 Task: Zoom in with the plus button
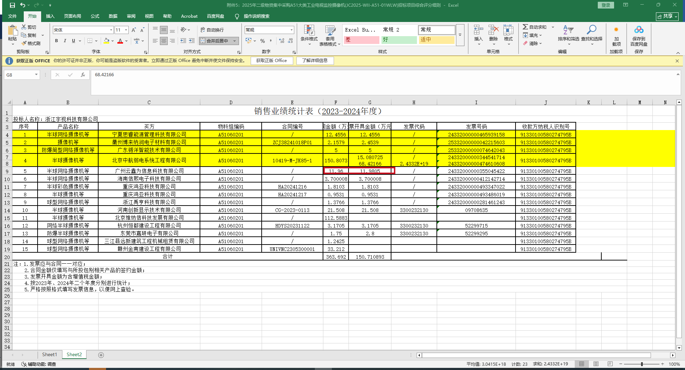[662, 364]
